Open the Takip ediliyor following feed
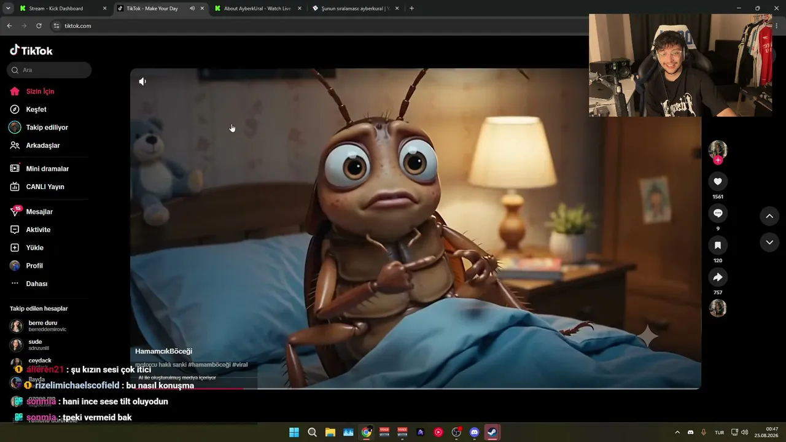 click(x=39, y=128)
